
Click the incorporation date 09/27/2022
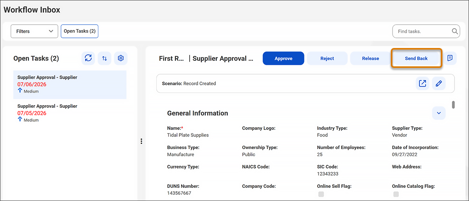[405, 155]
